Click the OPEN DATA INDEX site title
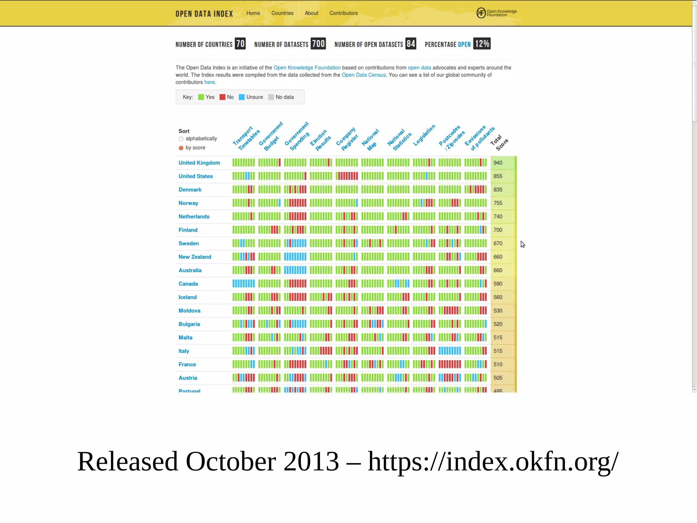Screen dimensions: 697x523 pos(204,14)
